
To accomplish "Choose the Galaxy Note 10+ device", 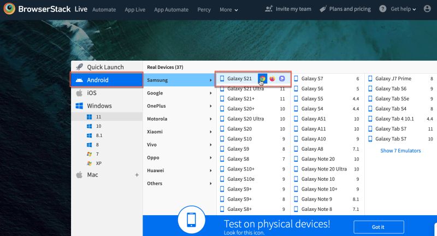I will click(327, 189).
